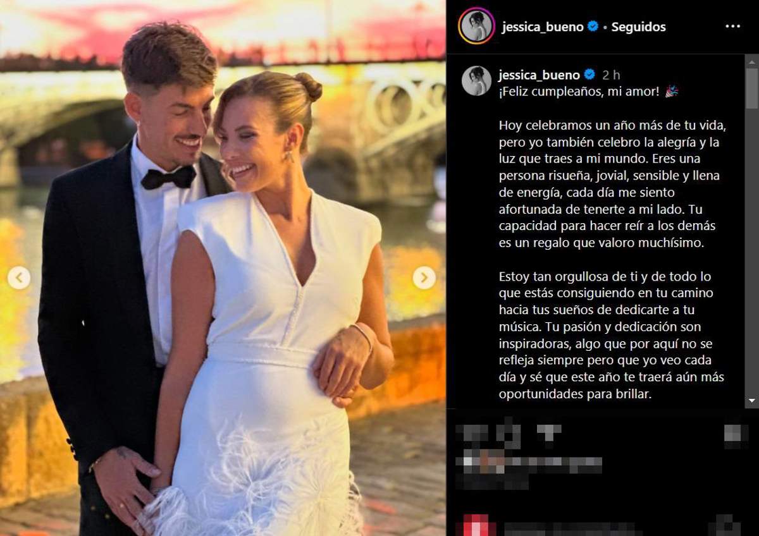Click verified badge beside caption username
The width and height of the screenshot is (759, 536).
[x=589, y=75]
